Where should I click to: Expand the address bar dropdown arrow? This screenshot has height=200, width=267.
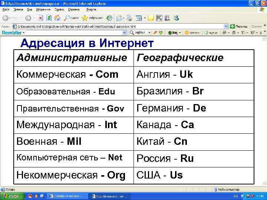(x=226, y=26)
